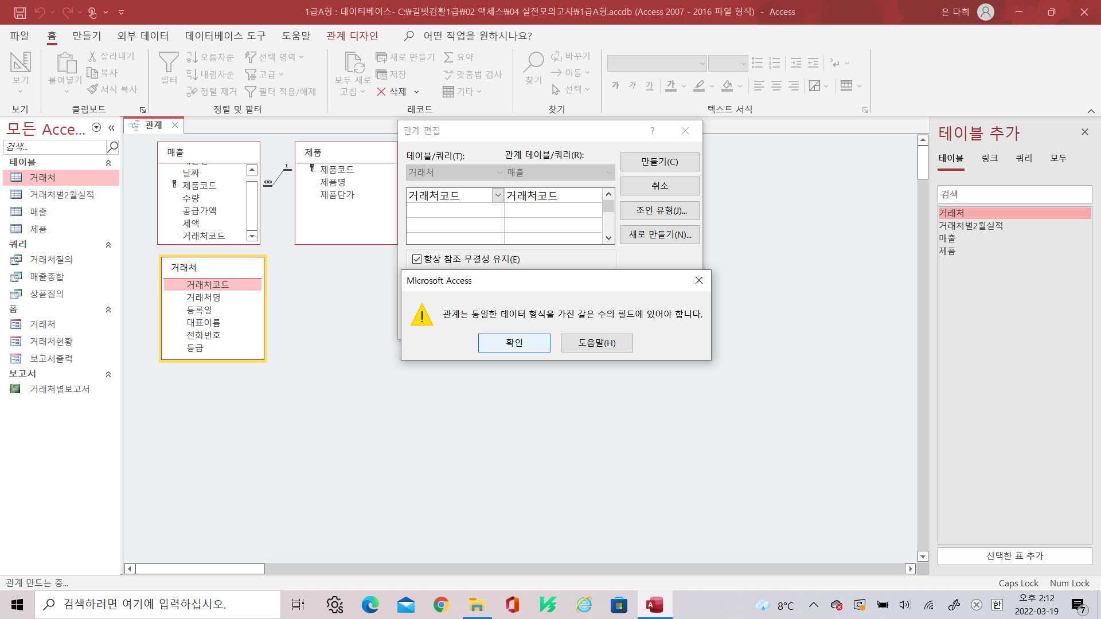Click 검색 field in 테이블 추가 pane
Screen dimensions: 1101x619
1014,194
